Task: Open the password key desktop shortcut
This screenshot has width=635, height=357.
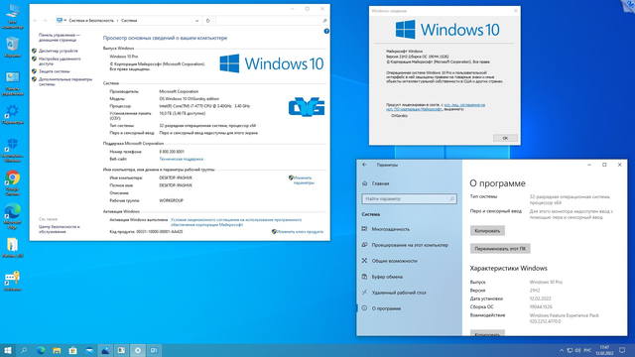Action: click(13, 281)
